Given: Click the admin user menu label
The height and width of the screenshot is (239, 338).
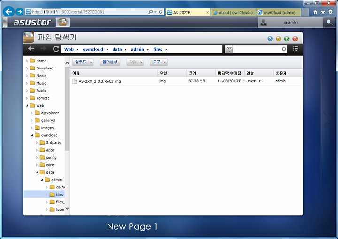Looking at the screenshot, I should [x=291, y=23].
